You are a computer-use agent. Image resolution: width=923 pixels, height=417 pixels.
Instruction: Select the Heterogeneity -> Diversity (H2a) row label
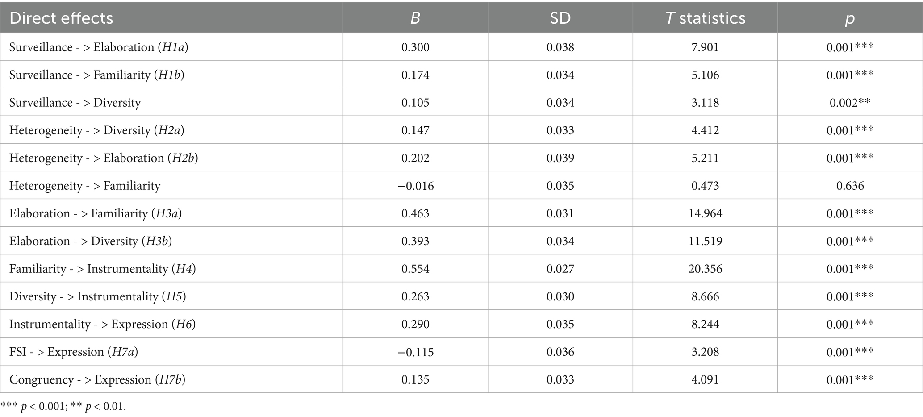click(97, 130)
